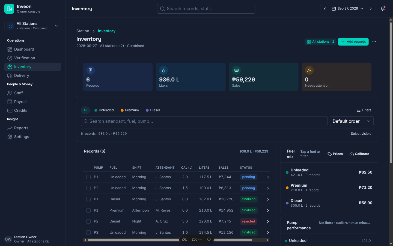Check the P1 Unleaded 117.5 L row
The image size is (393, 246).
coord(88,177)
